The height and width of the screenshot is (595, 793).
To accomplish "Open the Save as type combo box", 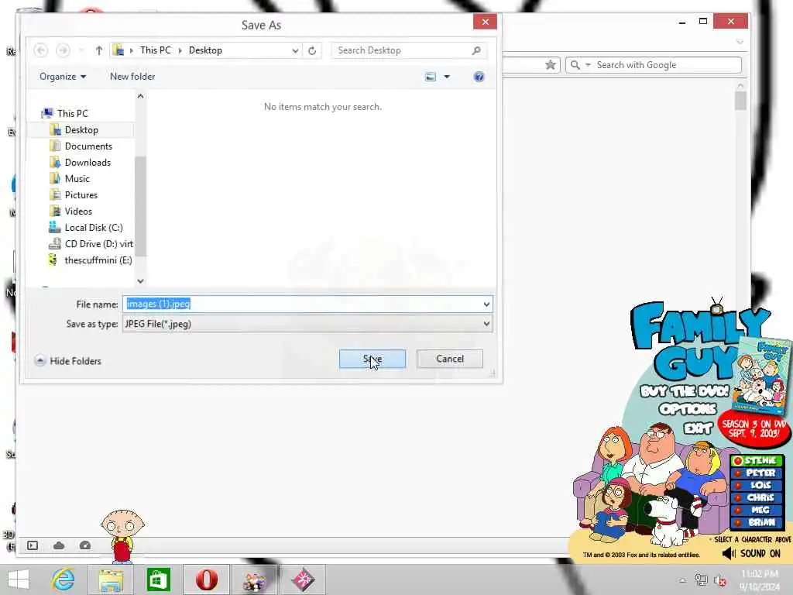I will [307, 324].
